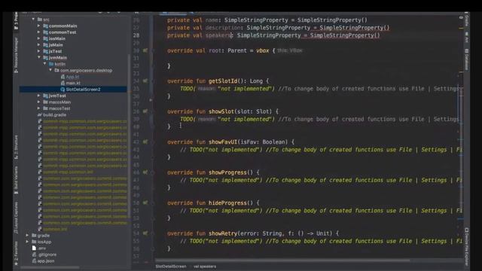Open the Project tool window tab
The image size is (482, 271).
pos(16,20)
